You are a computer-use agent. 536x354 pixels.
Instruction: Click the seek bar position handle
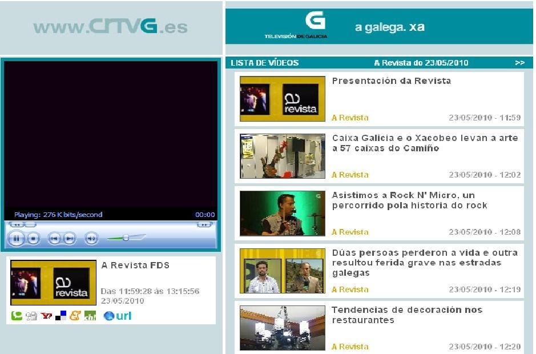pyautogui.click(x=30, y=225)
